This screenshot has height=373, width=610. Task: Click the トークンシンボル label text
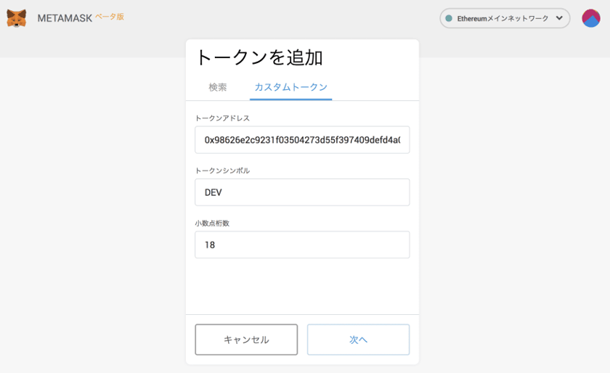pos(222,171)
